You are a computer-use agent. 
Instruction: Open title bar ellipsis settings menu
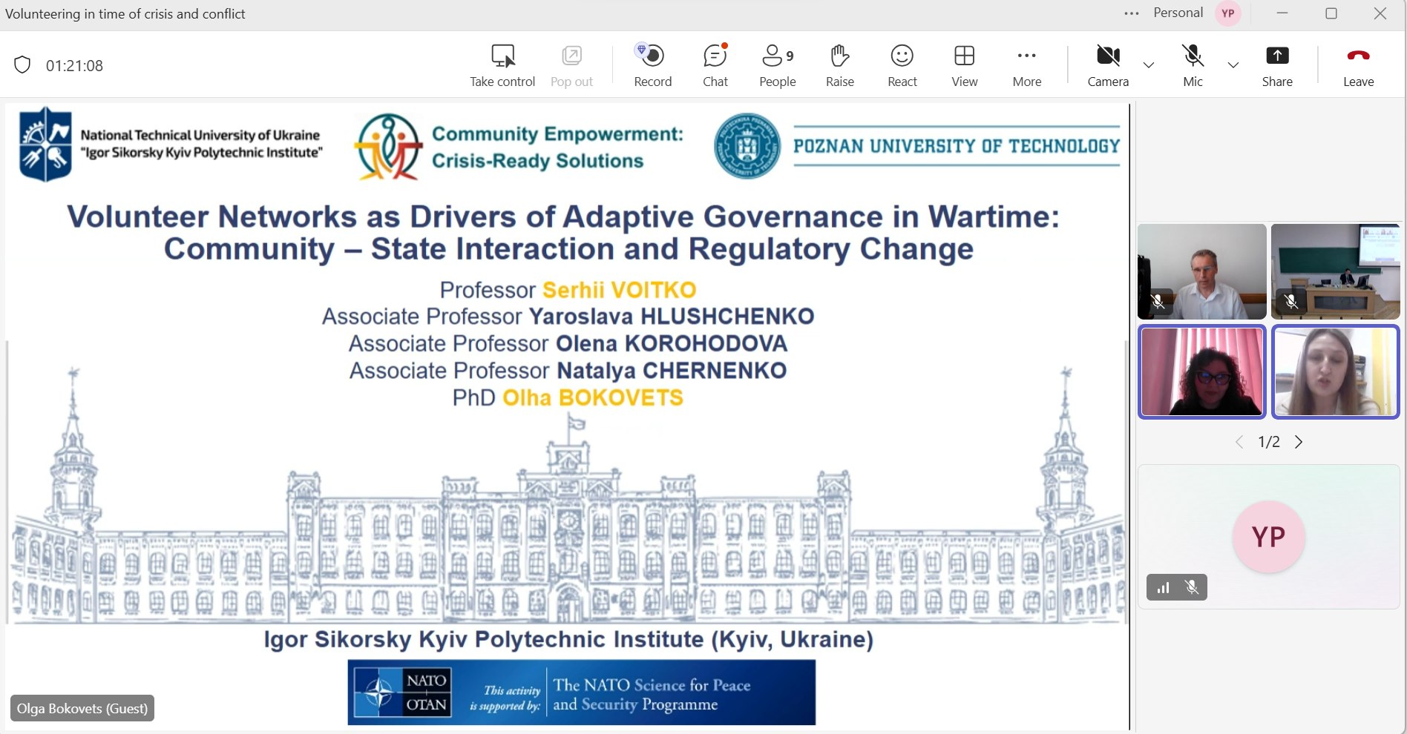pyautogui.click(x=1131, y=13)
